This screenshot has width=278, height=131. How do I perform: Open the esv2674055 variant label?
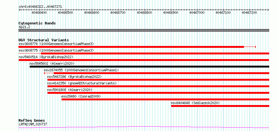tap(81, 70)
